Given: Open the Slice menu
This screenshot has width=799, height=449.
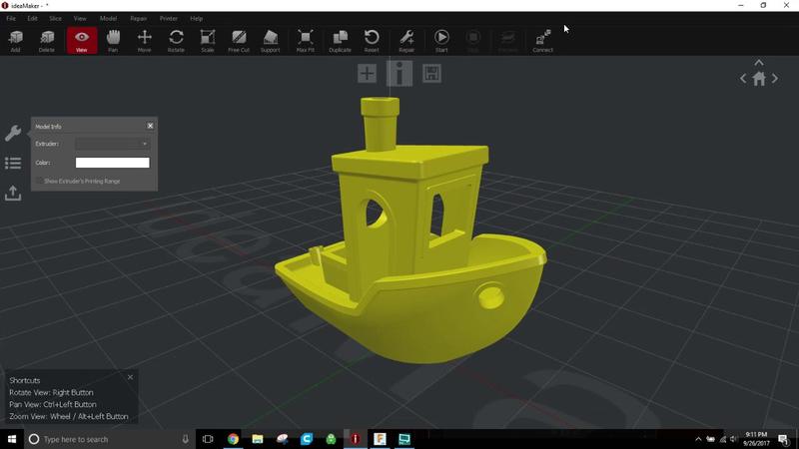Looking at the screenshot, I should [55, 18].
